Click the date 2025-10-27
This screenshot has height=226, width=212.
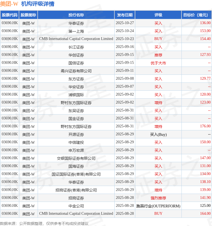[125, 23]
